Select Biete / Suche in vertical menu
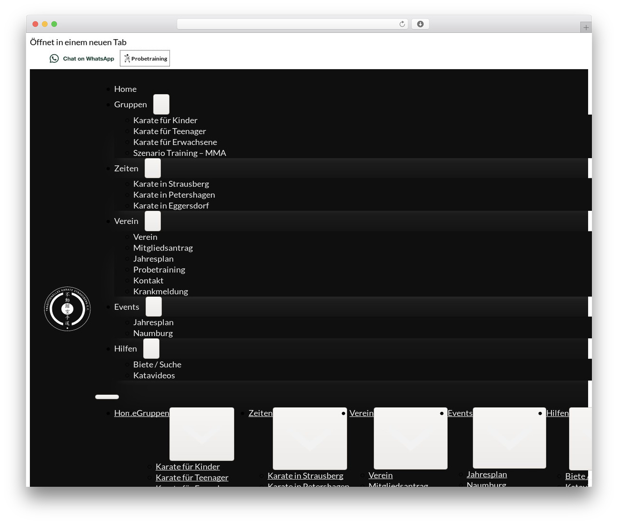The height and width of the screenshot is (524, 618). point(157,364)
